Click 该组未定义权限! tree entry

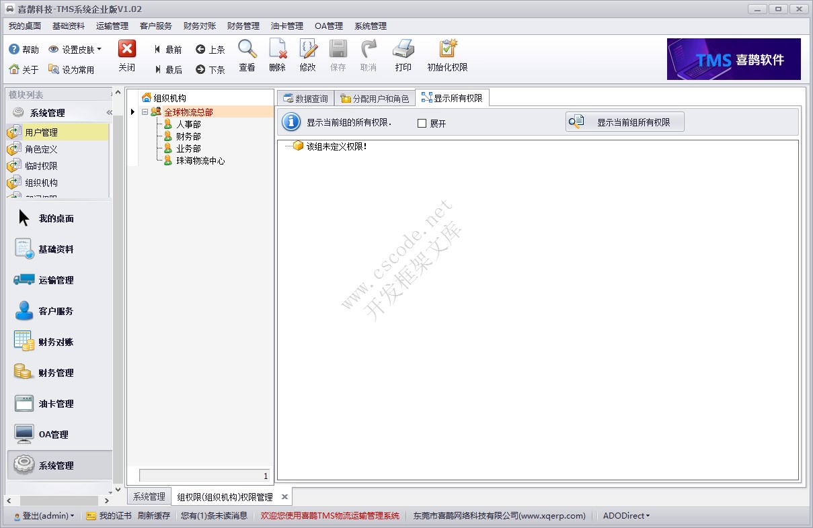pos(336,146)
